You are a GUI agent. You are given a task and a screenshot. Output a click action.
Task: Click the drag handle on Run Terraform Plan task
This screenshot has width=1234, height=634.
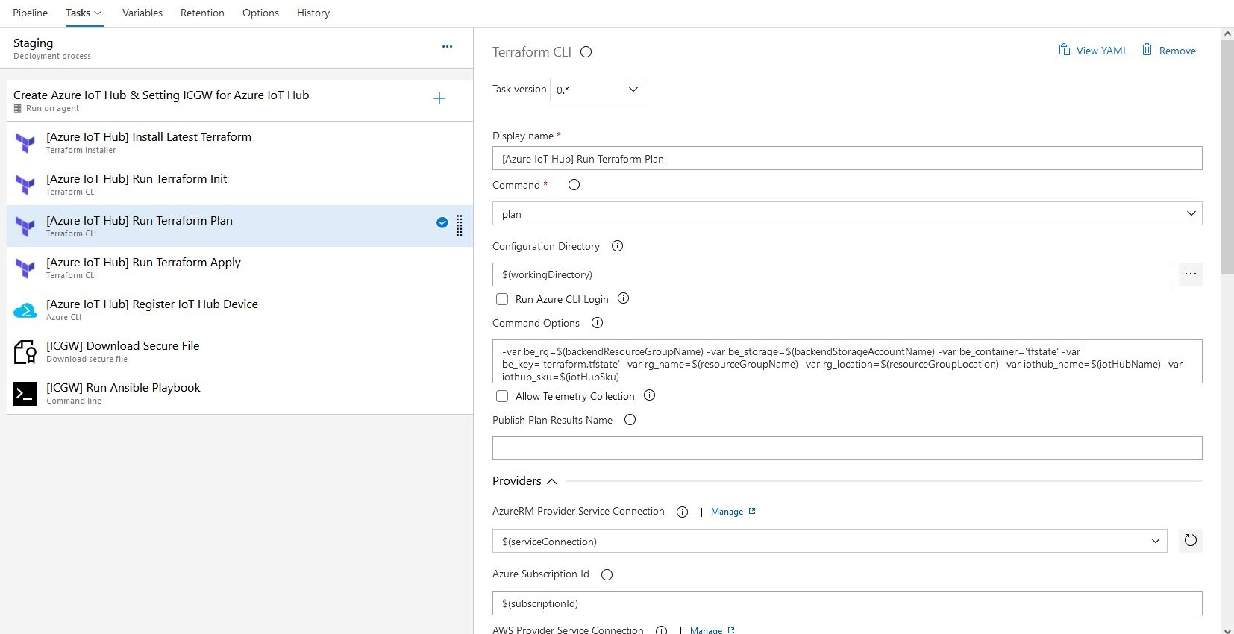460,225
